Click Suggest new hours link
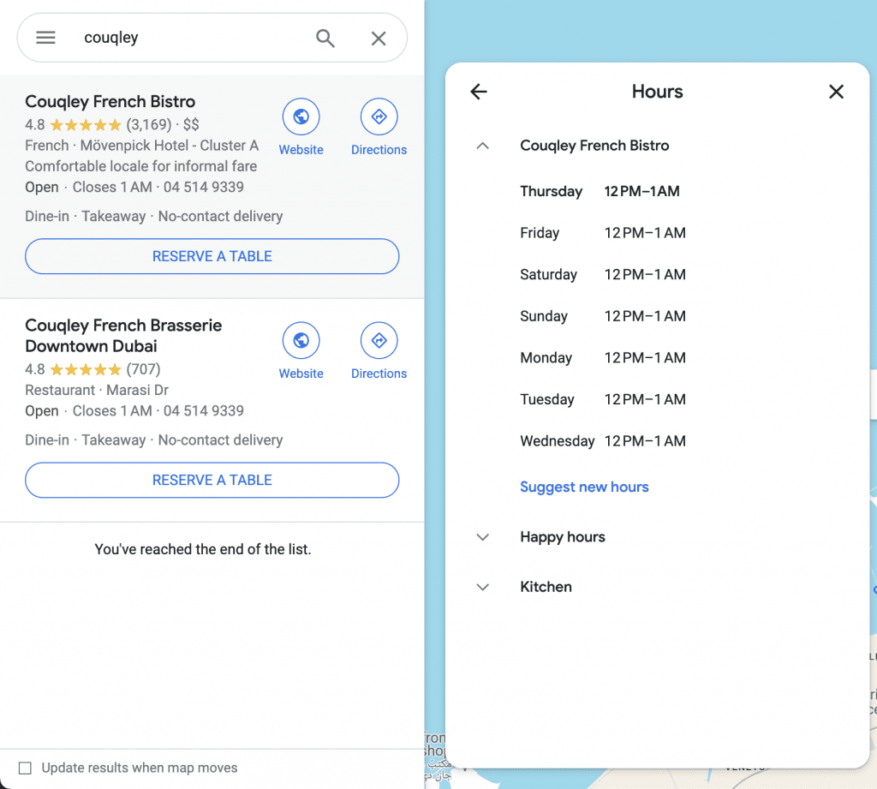 pos(584,487)
